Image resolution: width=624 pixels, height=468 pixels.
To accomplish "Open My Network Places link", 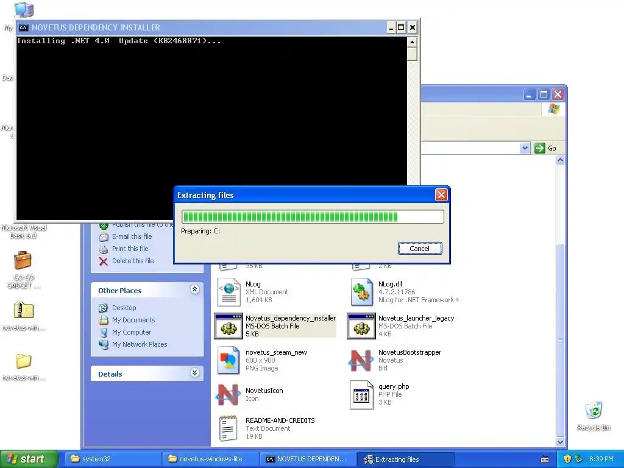I will 140,344.
